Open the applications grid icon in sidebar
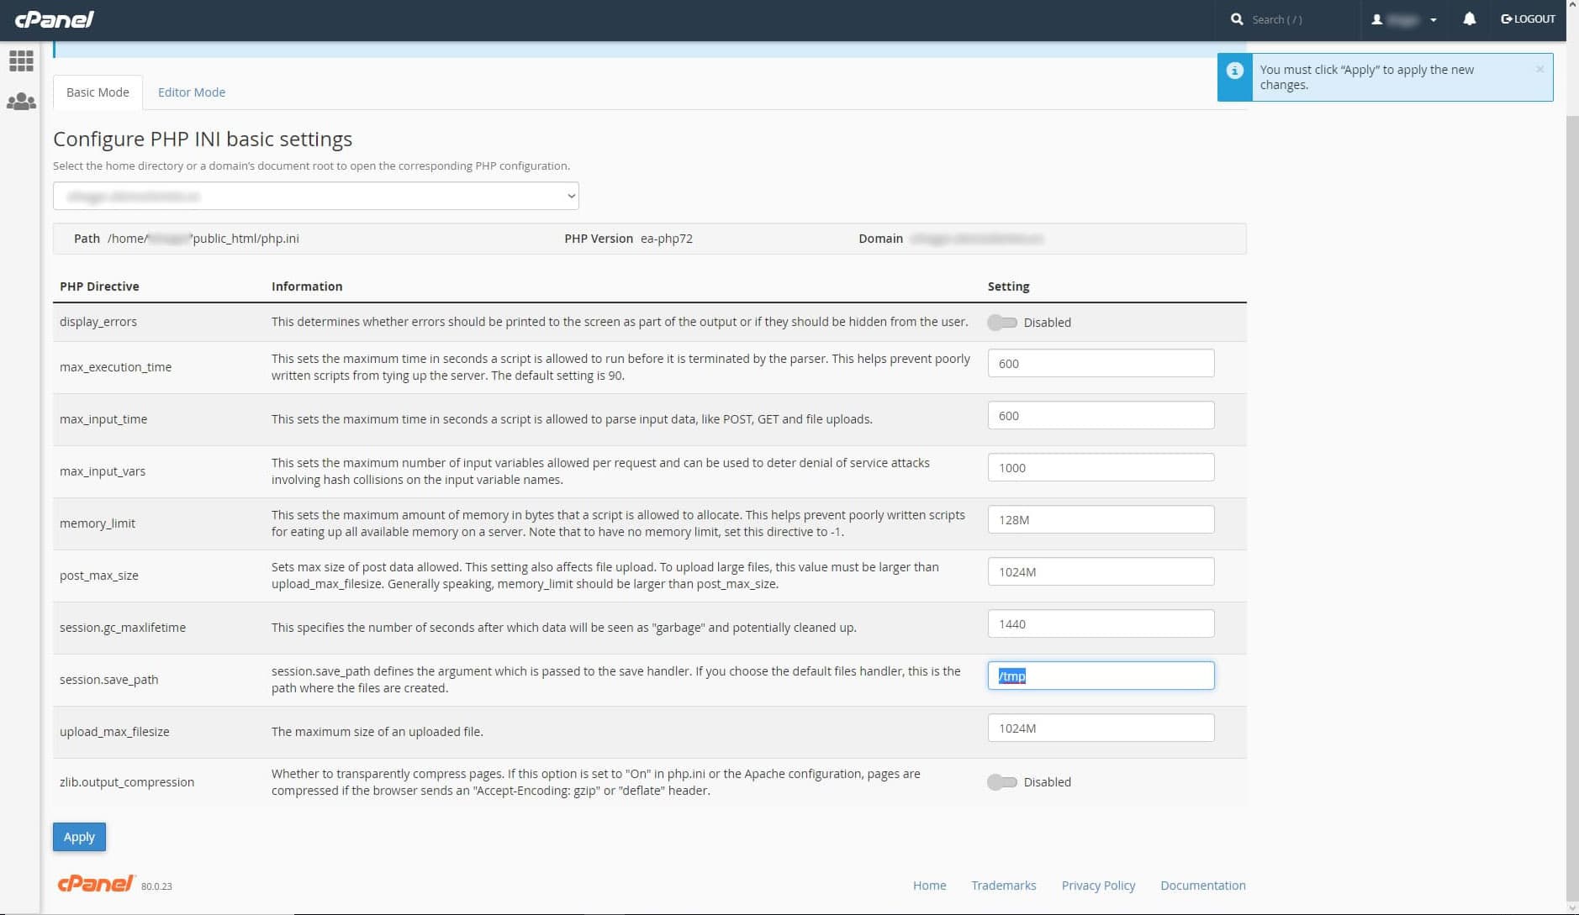 click(21, 60)
